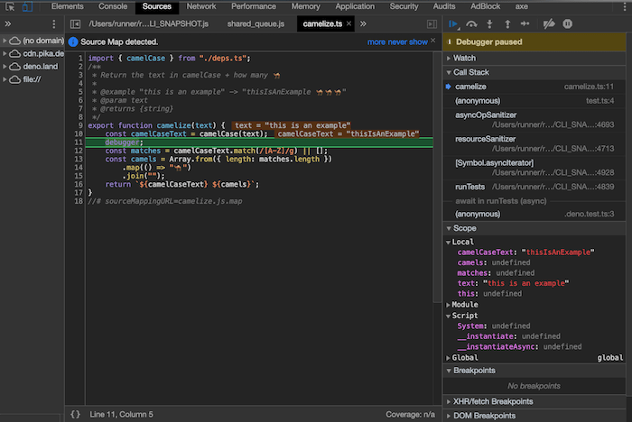
Task: Close the camelize.ts tab
Action: [x=349, y=23]
